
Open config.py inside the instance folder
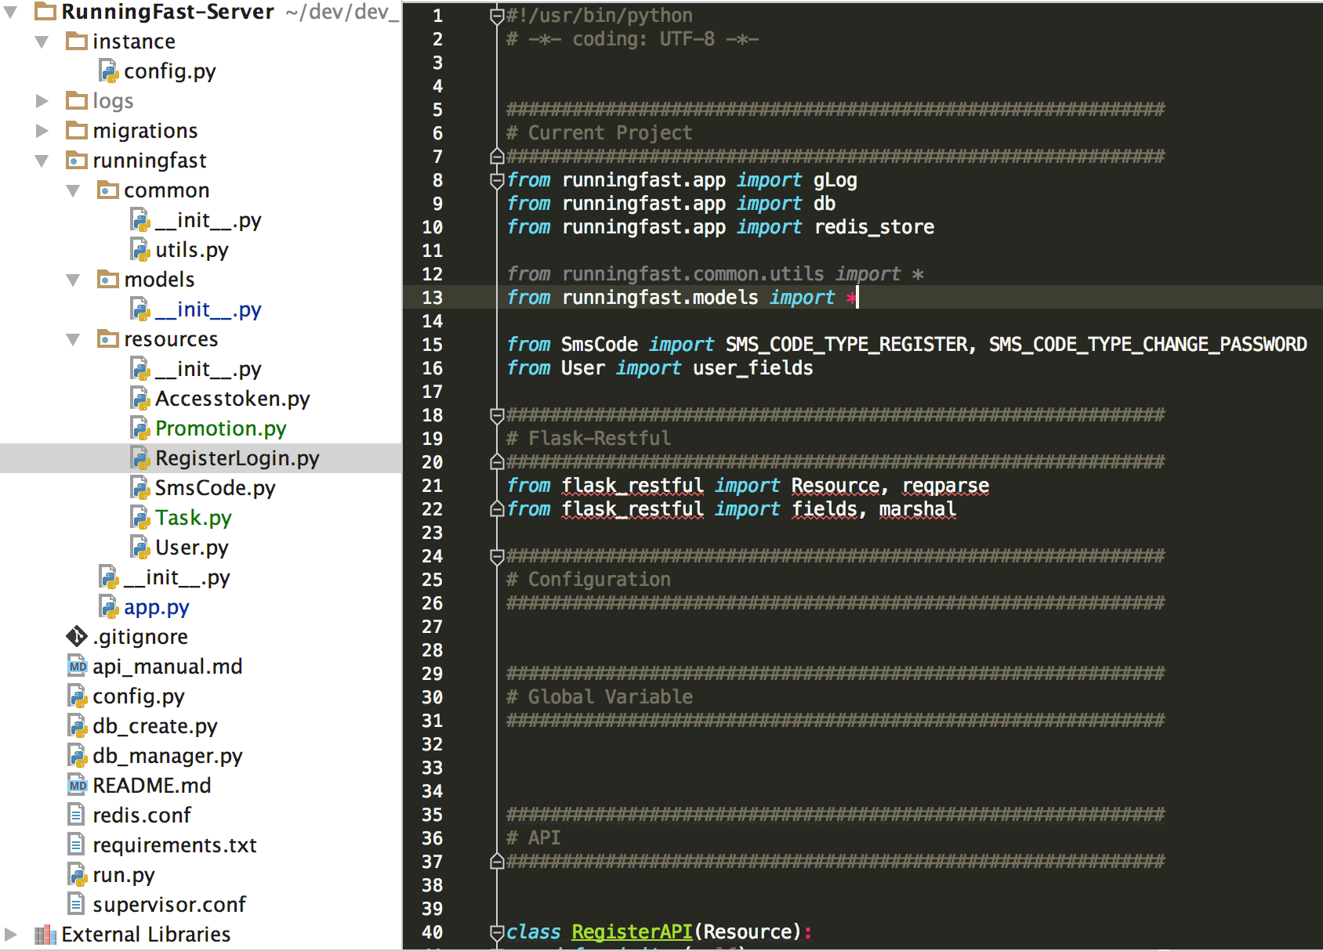click(169, 71)
